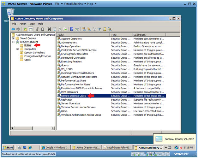Open the VMware Player Help dropdown
This screenshot has width=198, height=158.
(x=92, y=4)
